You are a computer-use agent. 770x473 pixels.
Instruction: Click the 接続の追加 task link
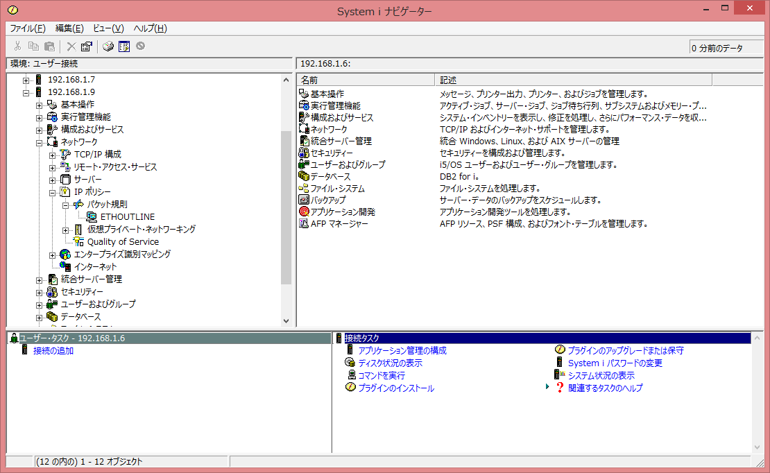pyautogui.click(x=53, y=351)
